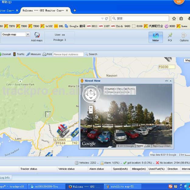Sort by Tracker status column
The height and width of the screenshot is (190, 190).
tap(29, 169)
